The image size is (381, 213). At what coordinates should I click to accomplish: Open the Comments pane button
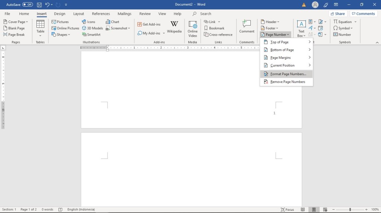pos(363,14)
